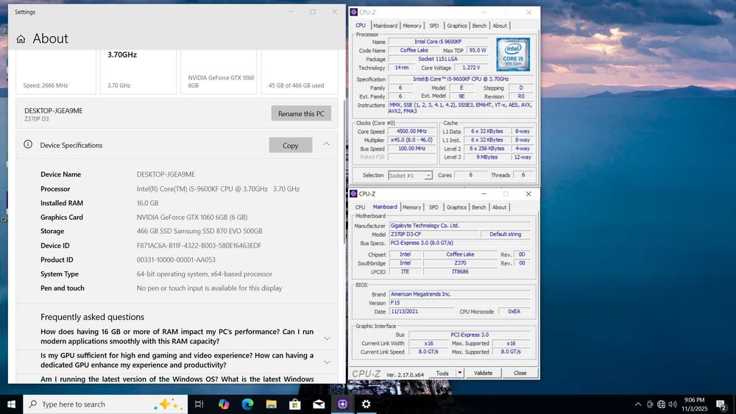Launch Copilot from the taskbar
Viewport: 736px width, 414px height.
click(x=224, y=404)
